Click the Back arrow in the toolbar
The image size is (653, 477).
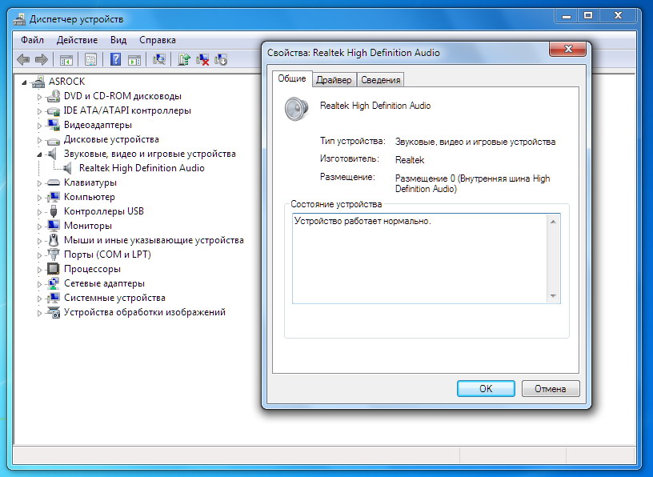click(23, 59)
